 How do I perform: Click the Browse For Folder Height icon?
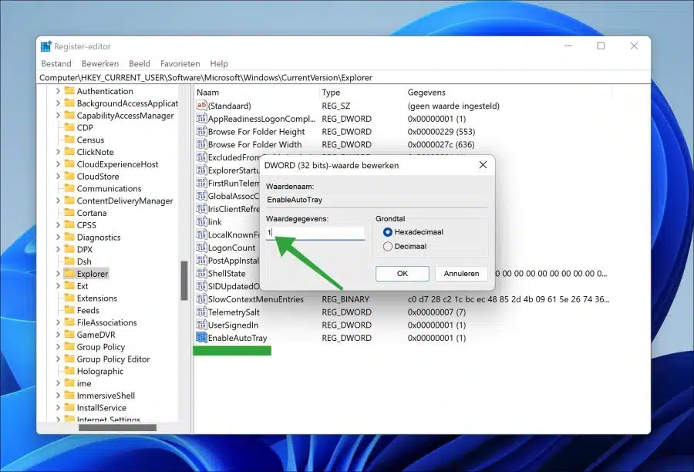[x=201, y=131]
